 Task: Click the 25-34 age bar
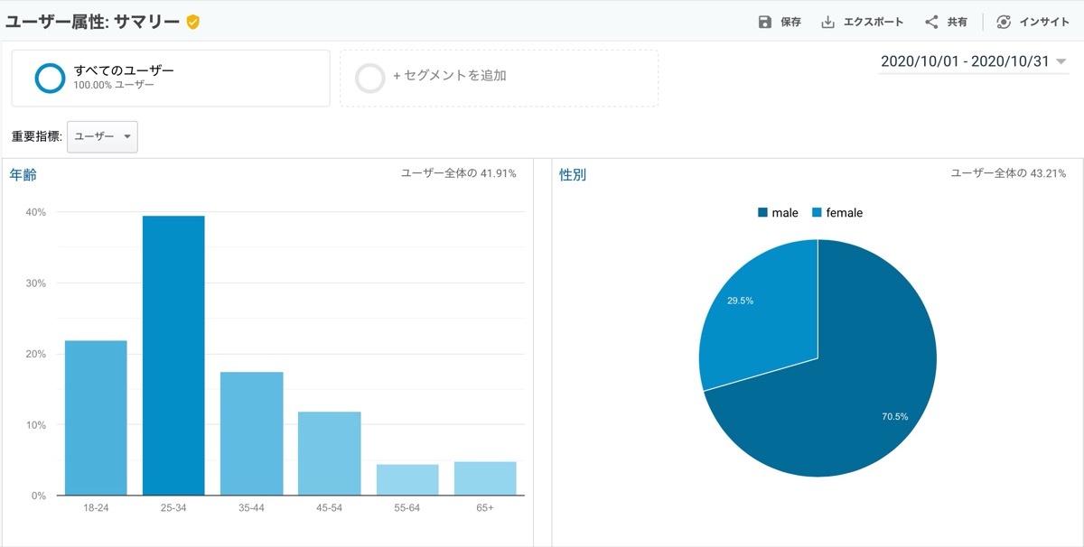click(x=173, y=356)
